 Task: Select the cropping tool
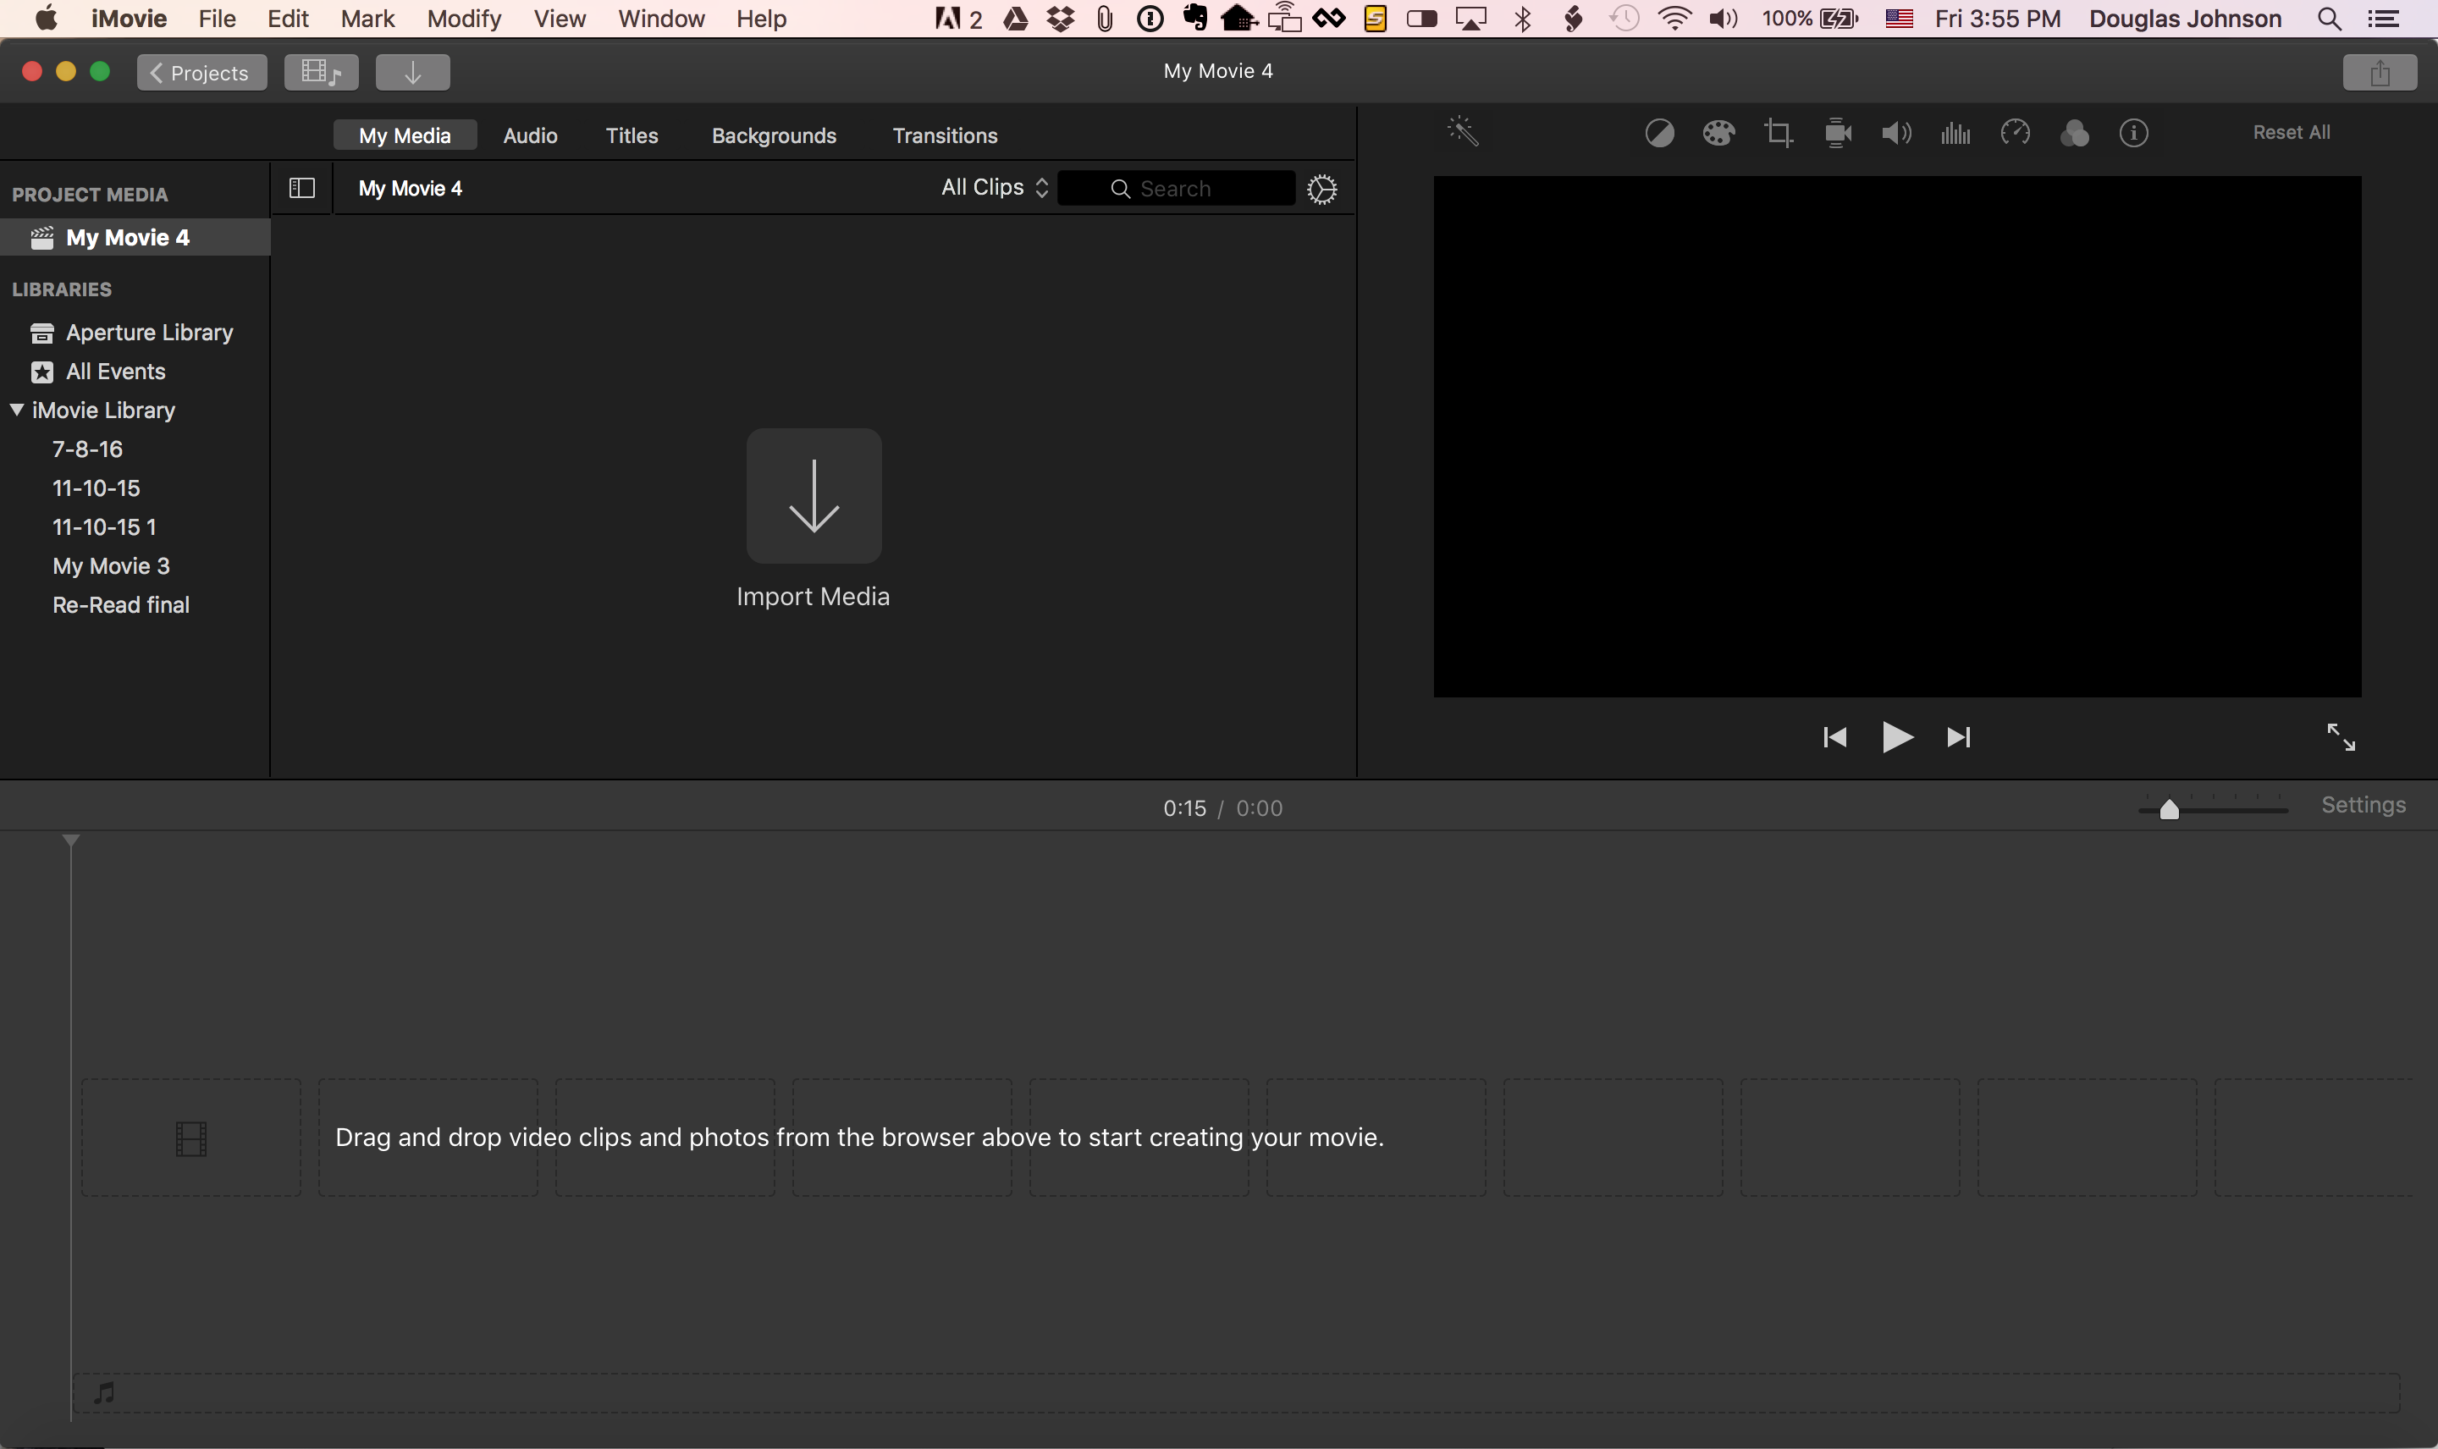click(x=1778, y=133)
